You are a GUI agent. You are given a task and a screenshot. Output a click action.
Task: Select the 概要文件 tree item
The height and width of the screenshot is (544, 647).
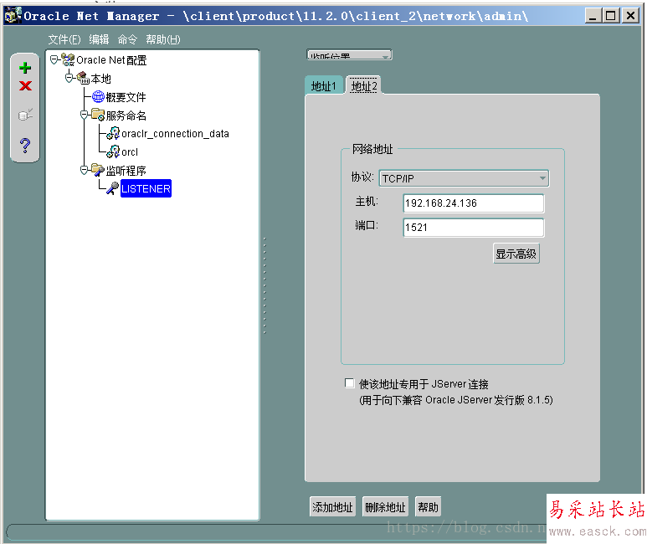pyautogui.click(x=126, y=97)
